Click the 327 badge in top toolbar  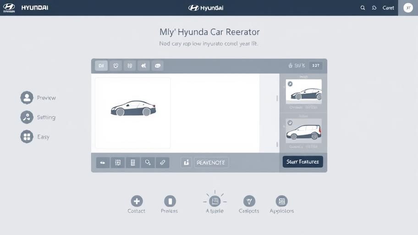point(316,66)
